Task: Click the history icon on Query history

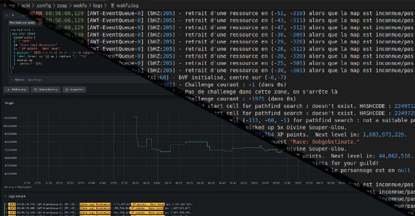Action: coord(35,89)
